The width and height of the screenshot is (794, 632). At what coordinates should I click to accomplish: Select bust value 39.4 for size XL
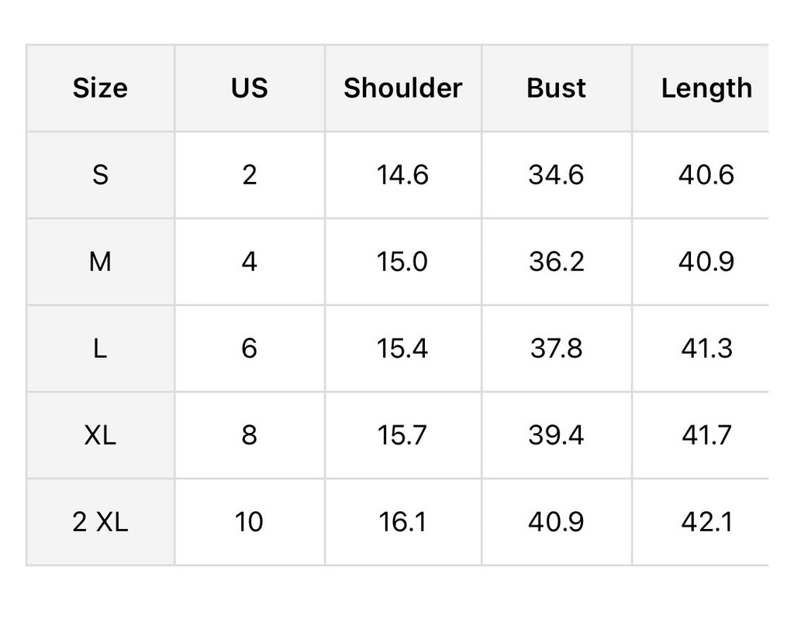coord(556,435)
